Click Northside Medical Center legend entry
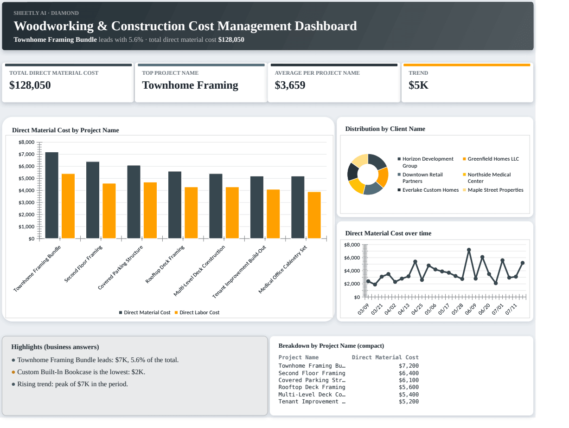The height and width of the screenshot is (428, 569). pyautogui.click(x=486, y=178)
